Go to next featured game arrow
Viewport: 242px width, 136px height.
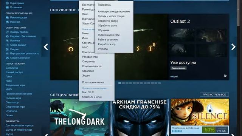pyautogui.click(x=233, y=47)
